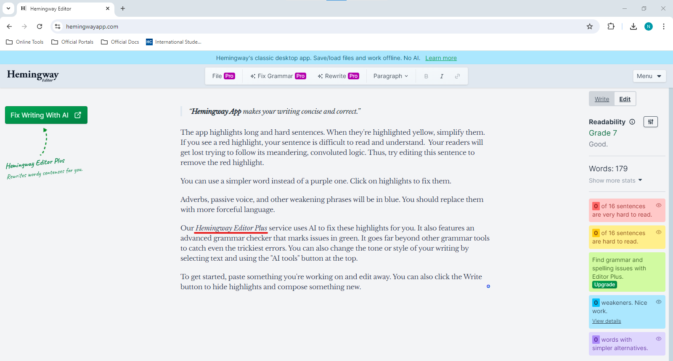This screenshot has height=361, width=673.
Task: Click the Bold formatting icon
Action: tap(426, 76)
